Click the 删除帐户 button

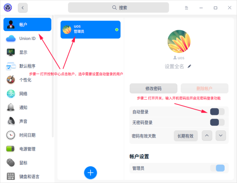tap(204, 88)
